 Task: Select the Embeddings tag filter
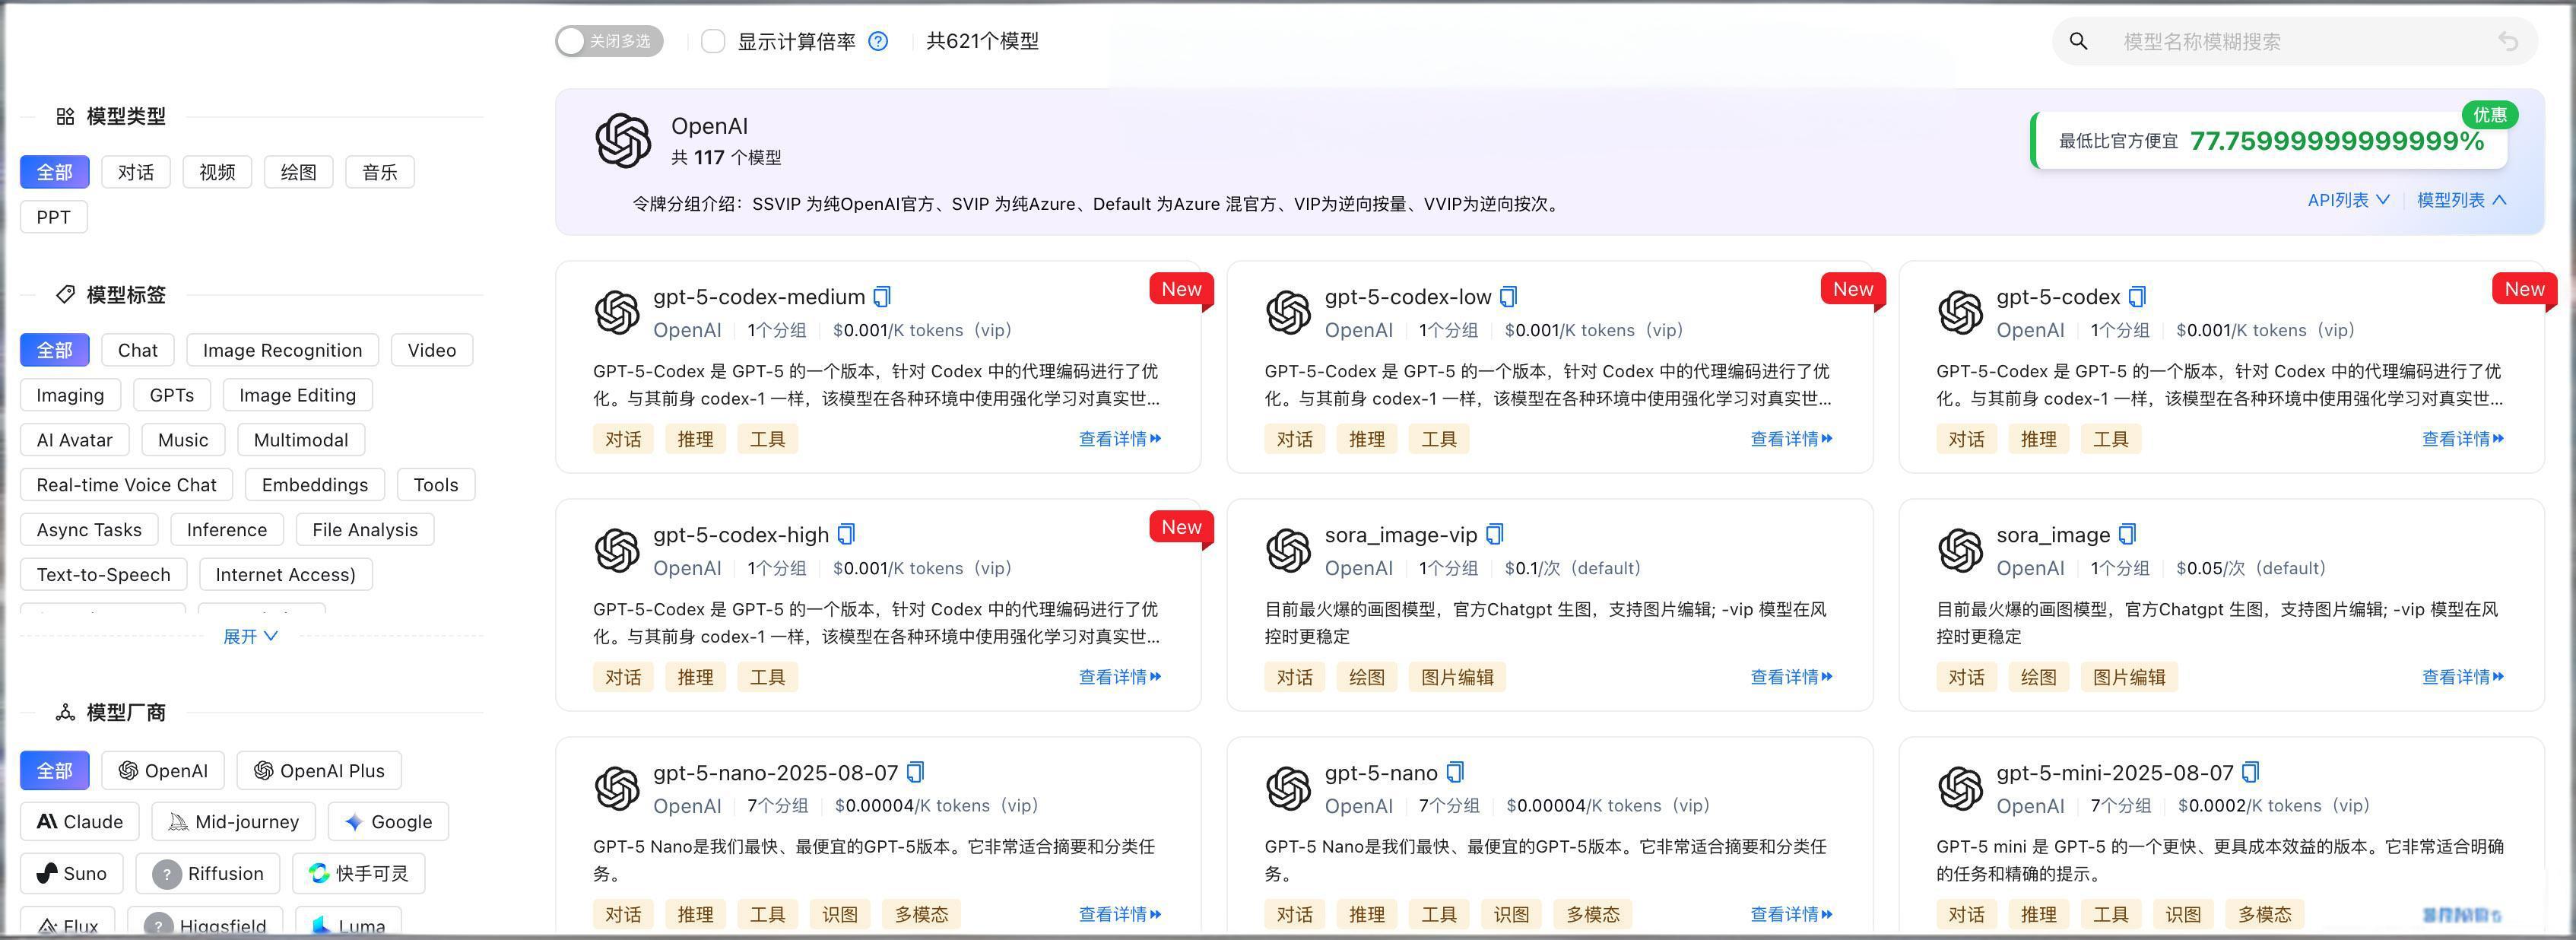(315, 485)
